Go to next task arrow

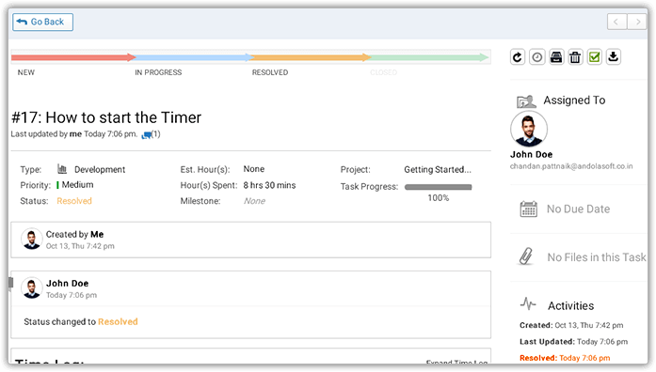637,22
